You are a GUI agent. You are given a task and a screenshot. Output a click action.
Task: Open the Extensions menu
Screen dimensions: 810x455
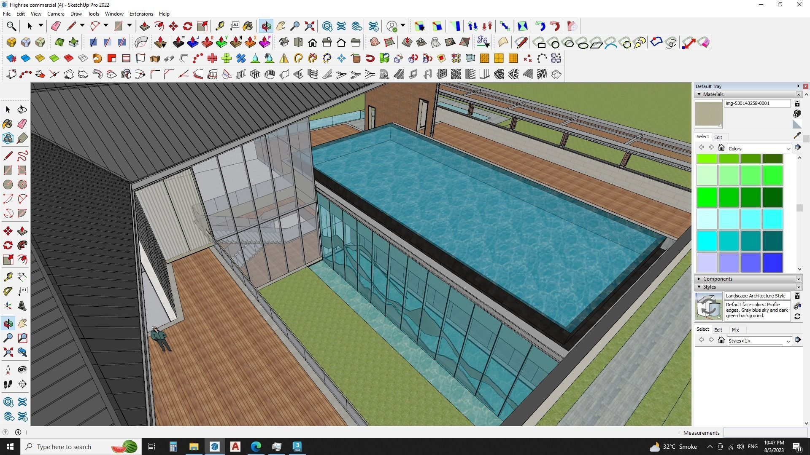click(x=141, y=14)
